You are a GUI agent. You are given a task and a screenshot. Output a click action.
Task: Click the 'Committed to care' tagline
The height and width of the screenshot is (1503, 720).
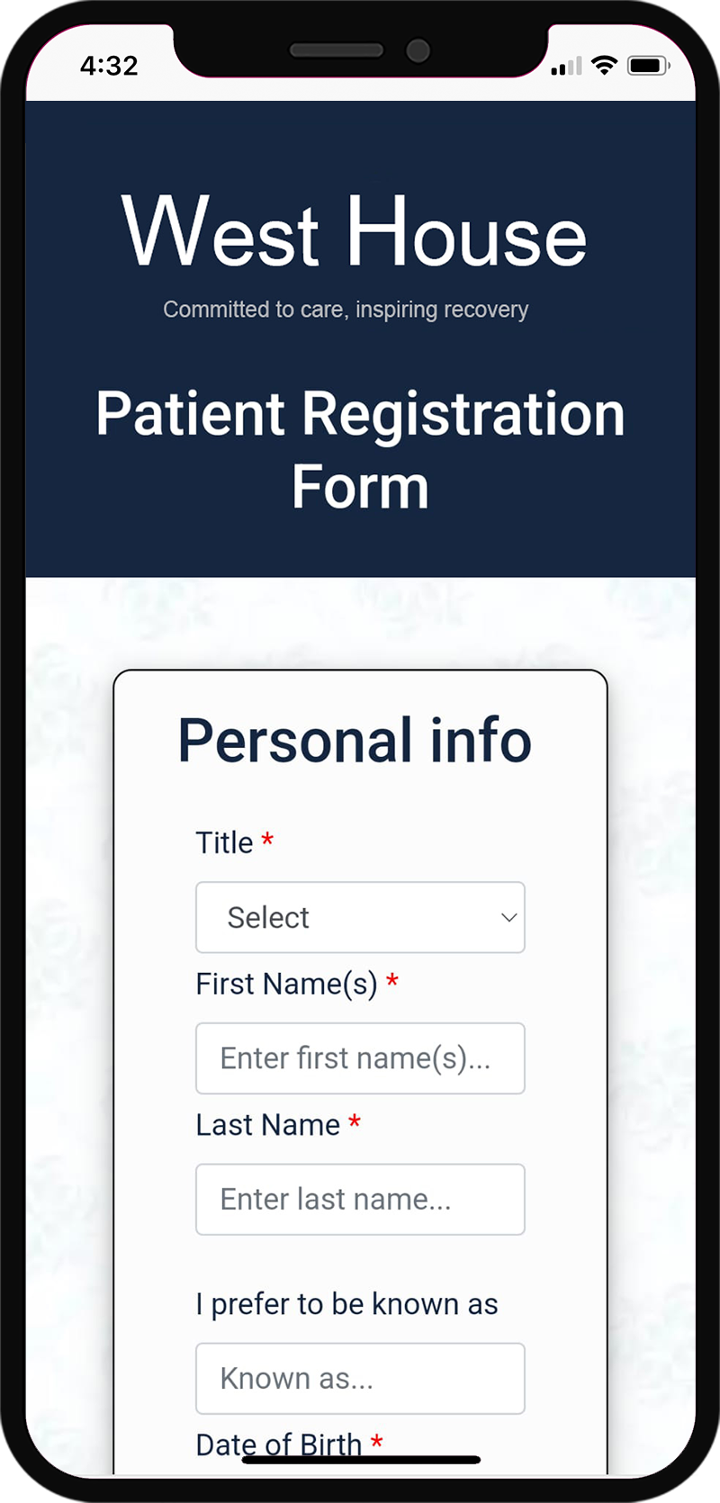coord(346,310)
